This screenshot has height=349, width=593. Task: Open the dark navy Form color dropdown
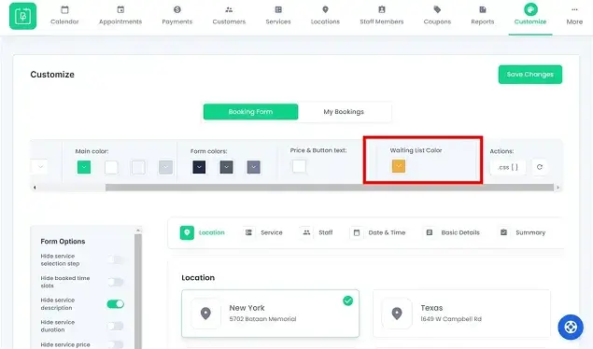(x=199, y=167)
